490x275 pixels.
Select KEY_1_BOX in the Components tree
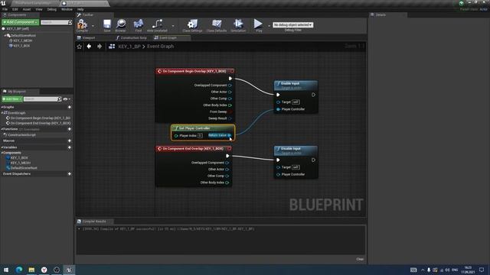(x=21, y=46)
